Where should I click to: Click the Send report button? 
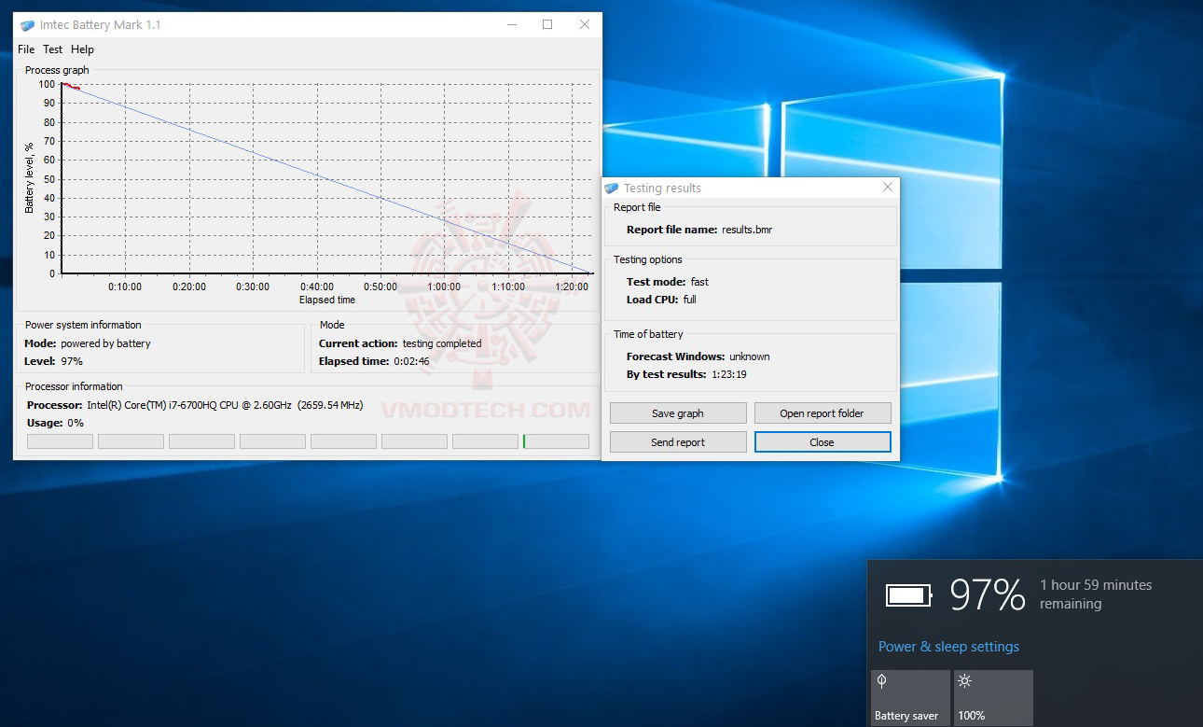[x=678, y=442]
